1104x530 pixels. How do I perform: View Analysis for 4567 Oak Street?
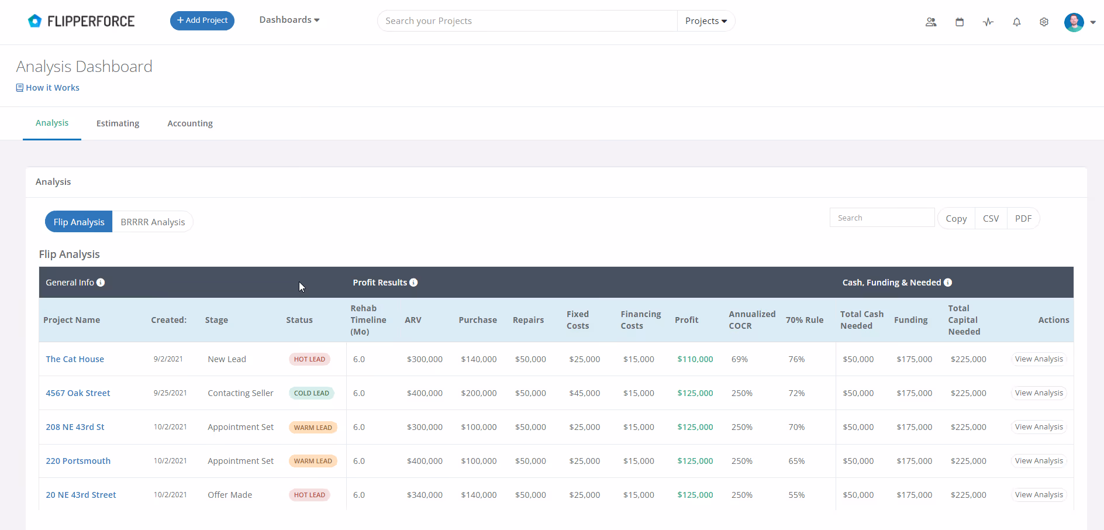click(x=1039, y=393)
